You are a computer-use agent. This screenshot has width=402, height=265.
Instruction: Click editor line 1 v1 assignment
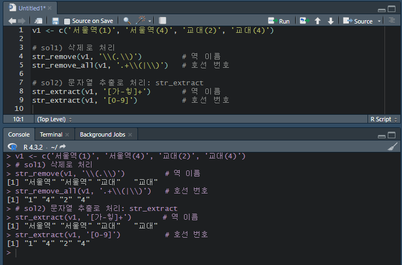tap(153, 31)
